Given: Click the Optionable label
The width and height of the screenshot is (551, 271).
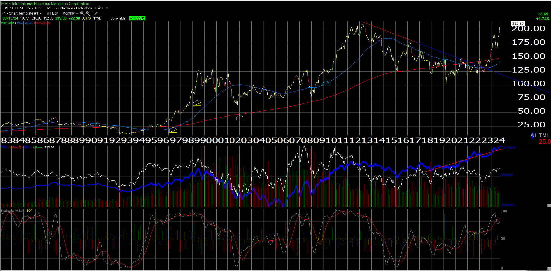Looking at the screenshot, I should (118, 18).
